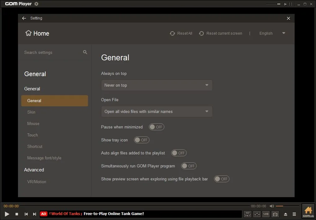This screenshot has width=316, height=220.
Task: Click Reset All
Action: [181, 33]
